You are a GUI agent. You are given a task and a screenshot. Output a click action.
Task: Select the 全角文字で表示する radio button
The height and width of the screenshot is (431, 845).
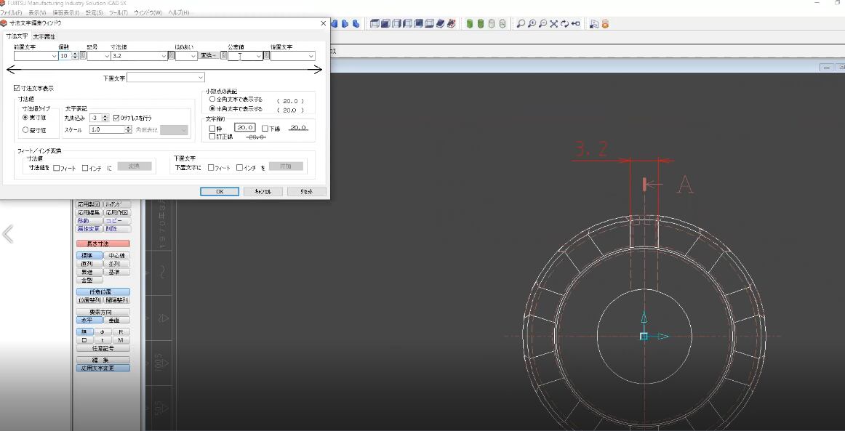coord(212,99)
